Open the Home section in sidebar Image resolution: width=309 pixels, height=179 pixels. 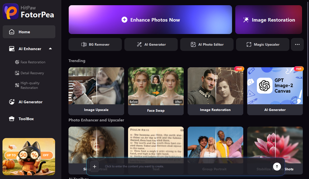tap(29, 32)
